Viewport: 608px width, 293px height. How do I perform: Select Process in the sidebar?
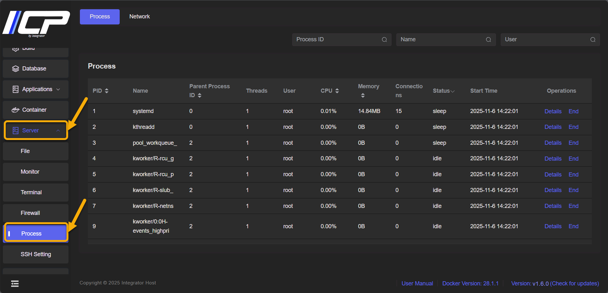point(36,233)
